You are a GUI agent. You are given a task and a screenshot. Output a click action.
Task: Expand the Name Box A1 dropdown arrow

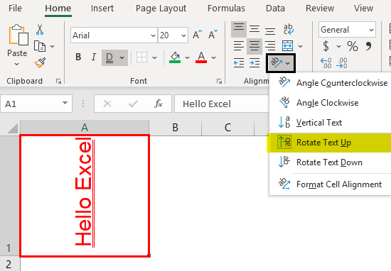pos(65,103)
